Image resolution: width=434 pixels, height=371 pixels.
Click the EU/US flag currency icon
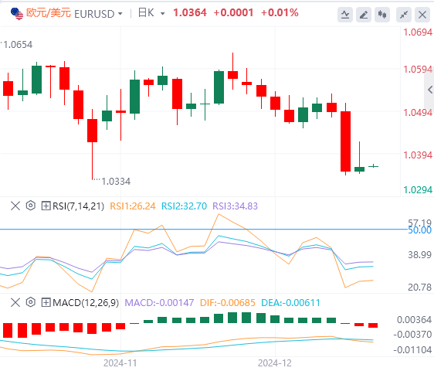(x=17, y=14)
